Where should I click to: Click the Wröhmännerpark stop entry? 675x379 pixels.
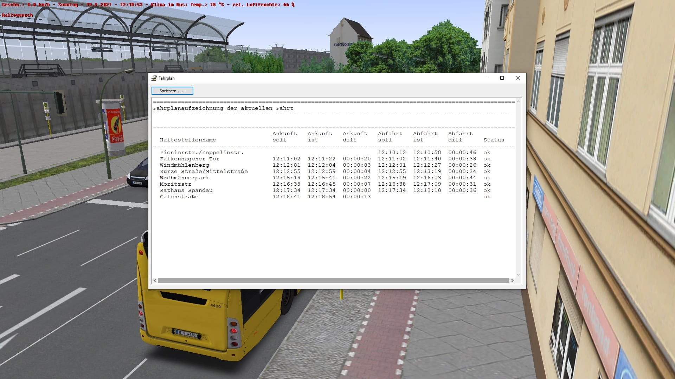[184, 178]
